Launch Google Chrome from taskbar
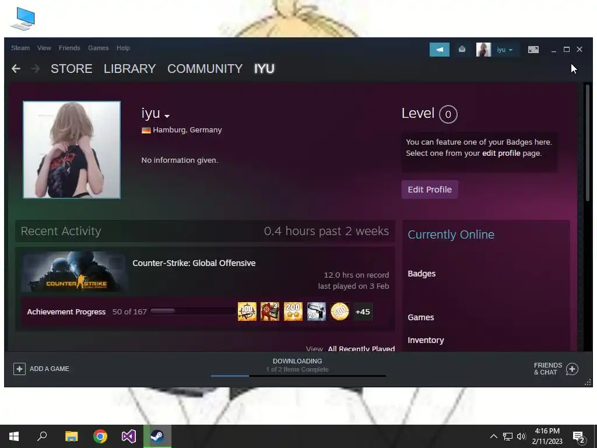The image size is (597, 448). [x=100, y=436]
